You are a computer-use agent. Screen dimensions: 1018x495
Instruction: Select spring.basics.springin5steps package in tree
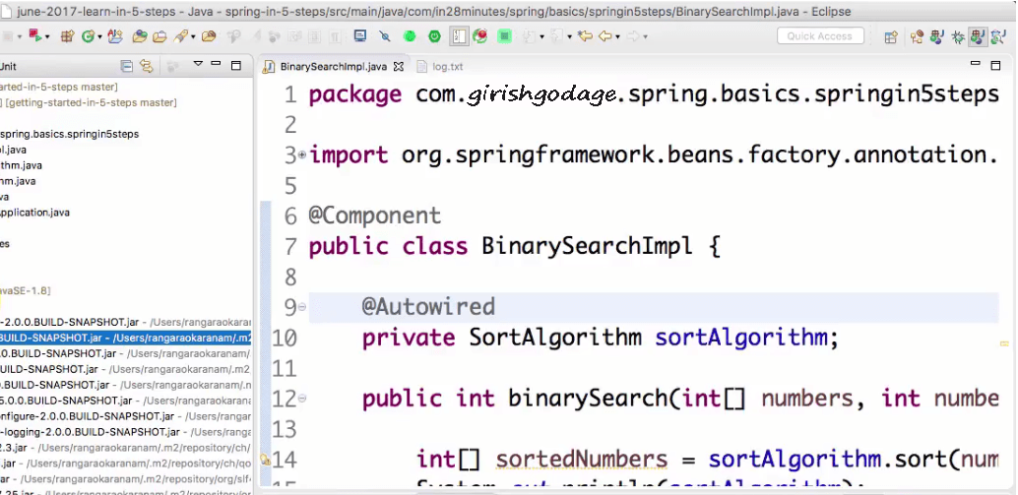tap(70, 134)
